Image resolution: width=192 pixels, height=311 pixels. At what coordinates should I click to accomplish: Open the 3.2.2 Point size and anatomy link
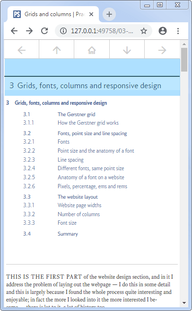click(x=96, y=151)
